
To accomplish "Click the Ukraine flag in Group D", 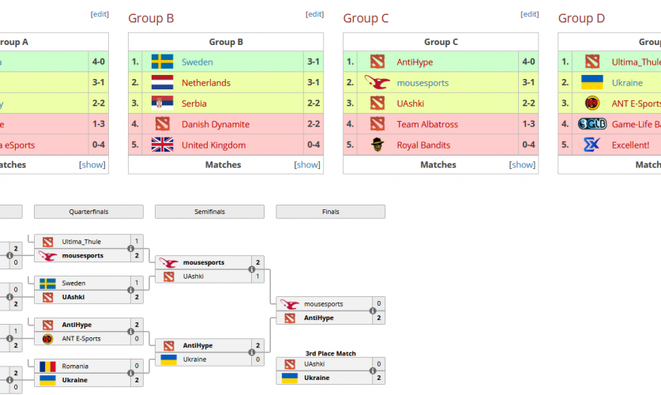I will [592, 82].
